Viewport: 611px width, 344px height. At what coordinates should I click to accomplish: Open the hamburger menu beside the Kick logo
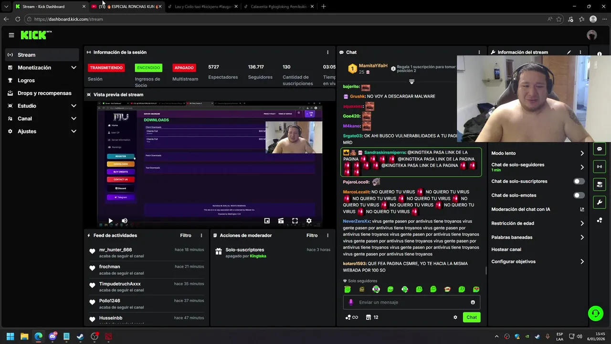[x=11, y=35]
